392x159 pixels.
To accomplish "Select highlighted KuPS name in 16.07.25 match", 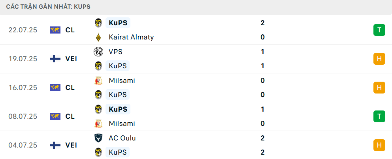I will click(117, 95).
